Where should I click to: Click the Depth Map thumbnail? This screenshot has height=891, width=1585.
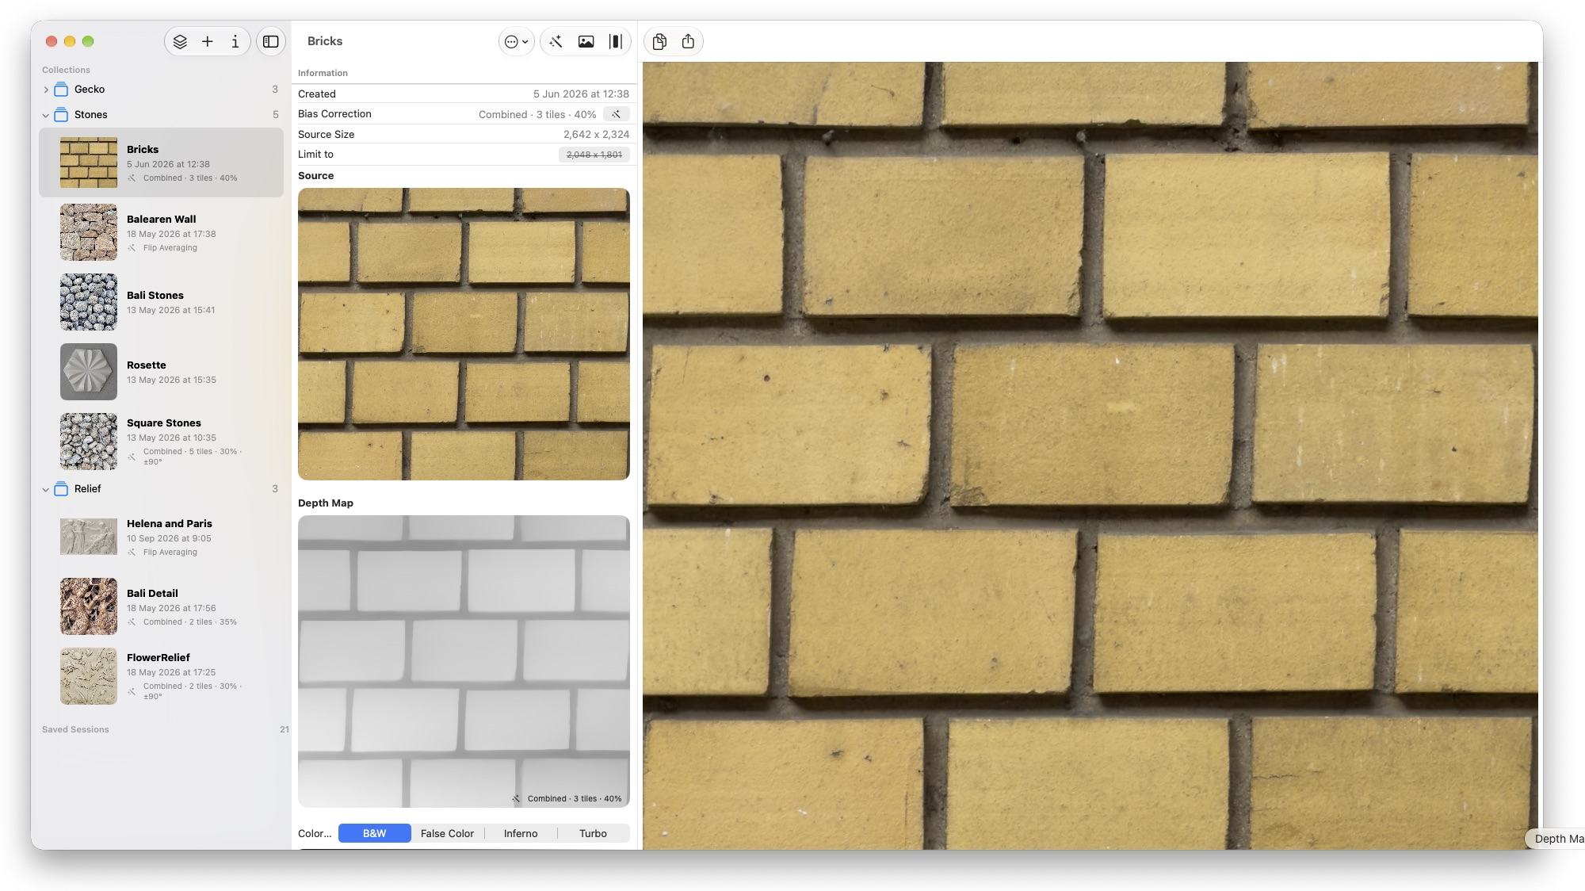pyautogui.click(x=464, y=661)
